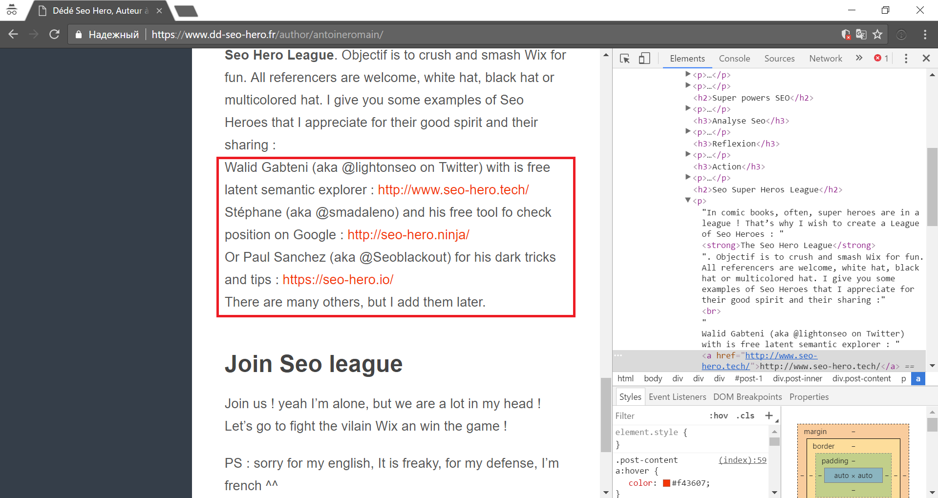Click body in the breadcrumb trail
Image resolution: width=938 pixels, height=498 pixels.
point(653,378)
